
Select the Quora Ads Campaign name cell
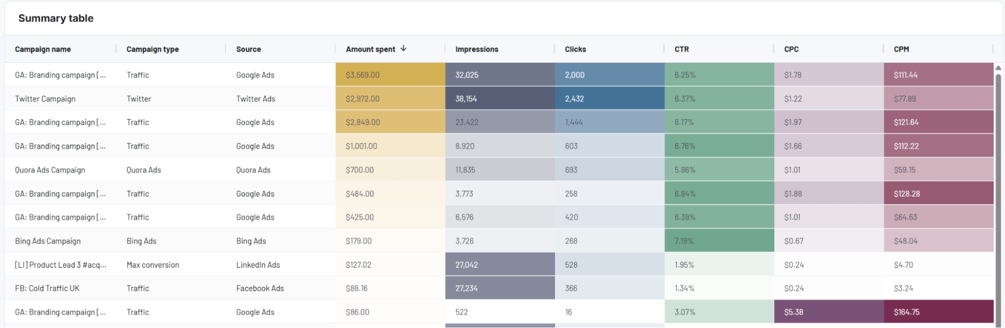click(61, 170)
